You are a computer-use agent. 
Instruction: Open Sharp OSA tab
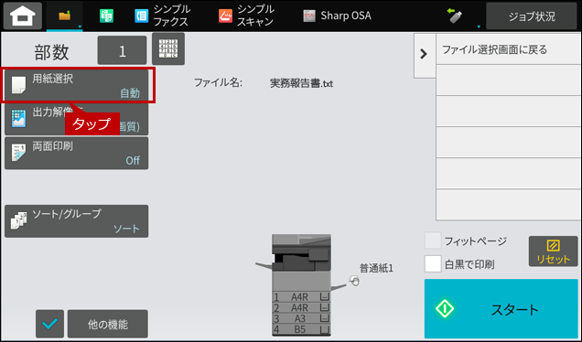(x=337, y=16)
